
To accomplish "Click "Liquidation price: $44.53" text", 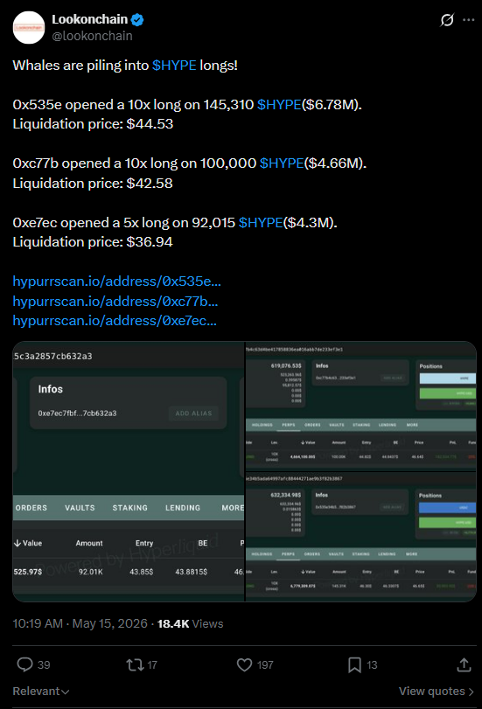I will click(93, 124).
